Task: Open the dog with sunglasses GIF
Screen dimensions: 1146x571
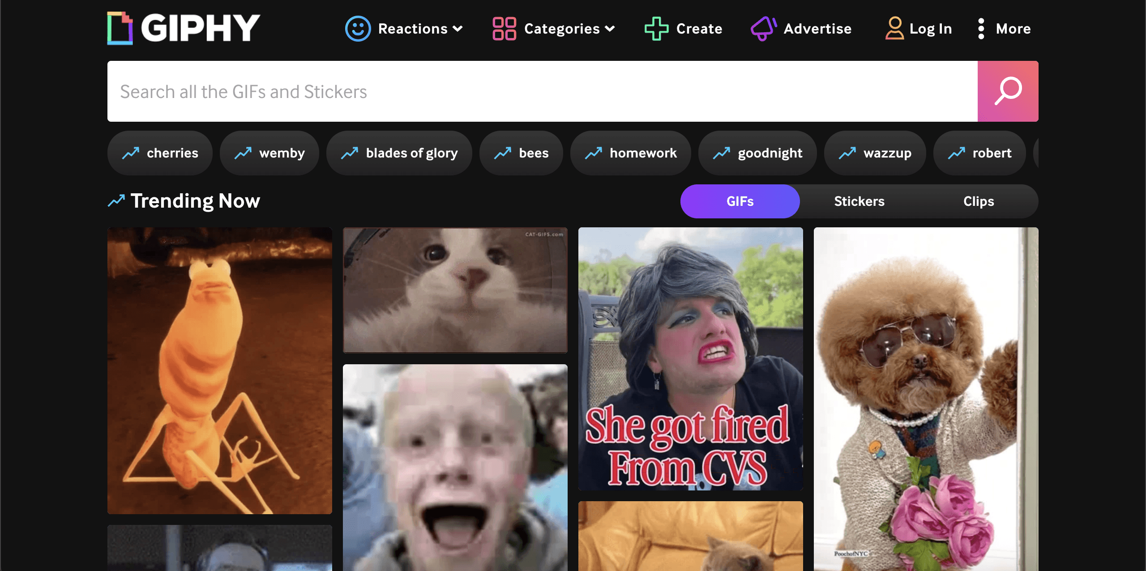Action: 926,398
